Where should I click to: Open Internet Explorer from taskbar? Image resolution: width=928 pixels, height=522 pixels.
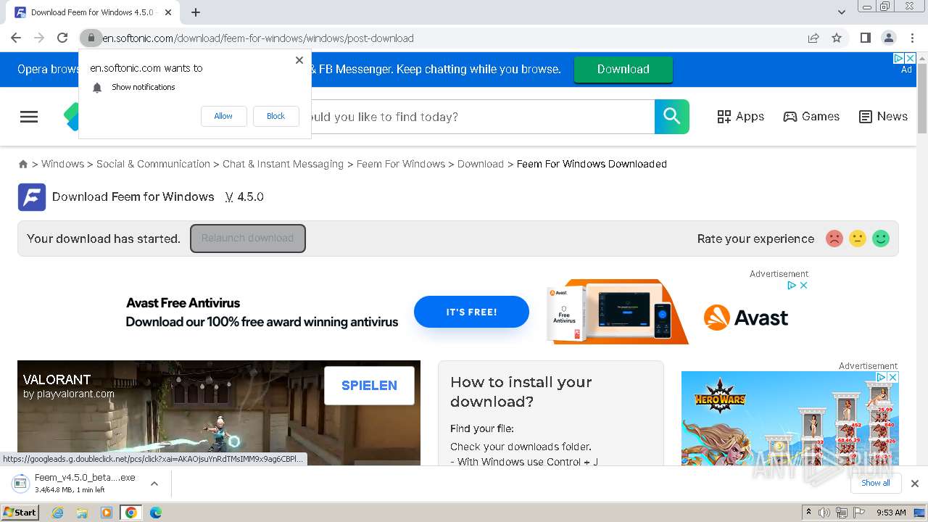pos(58,513)
